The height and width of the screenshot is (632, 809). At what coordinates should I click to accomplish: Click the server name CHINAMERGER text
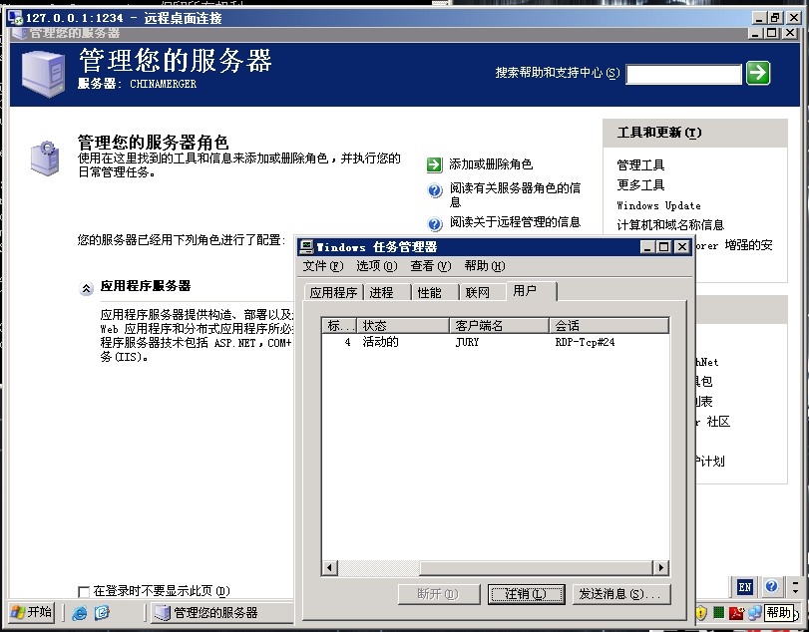[163, 84]
